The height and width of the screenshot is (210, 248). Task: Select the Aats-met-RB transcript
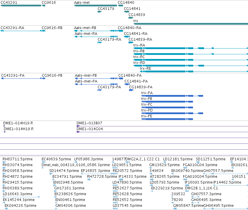pyautogui.click(x=96, y=31)
